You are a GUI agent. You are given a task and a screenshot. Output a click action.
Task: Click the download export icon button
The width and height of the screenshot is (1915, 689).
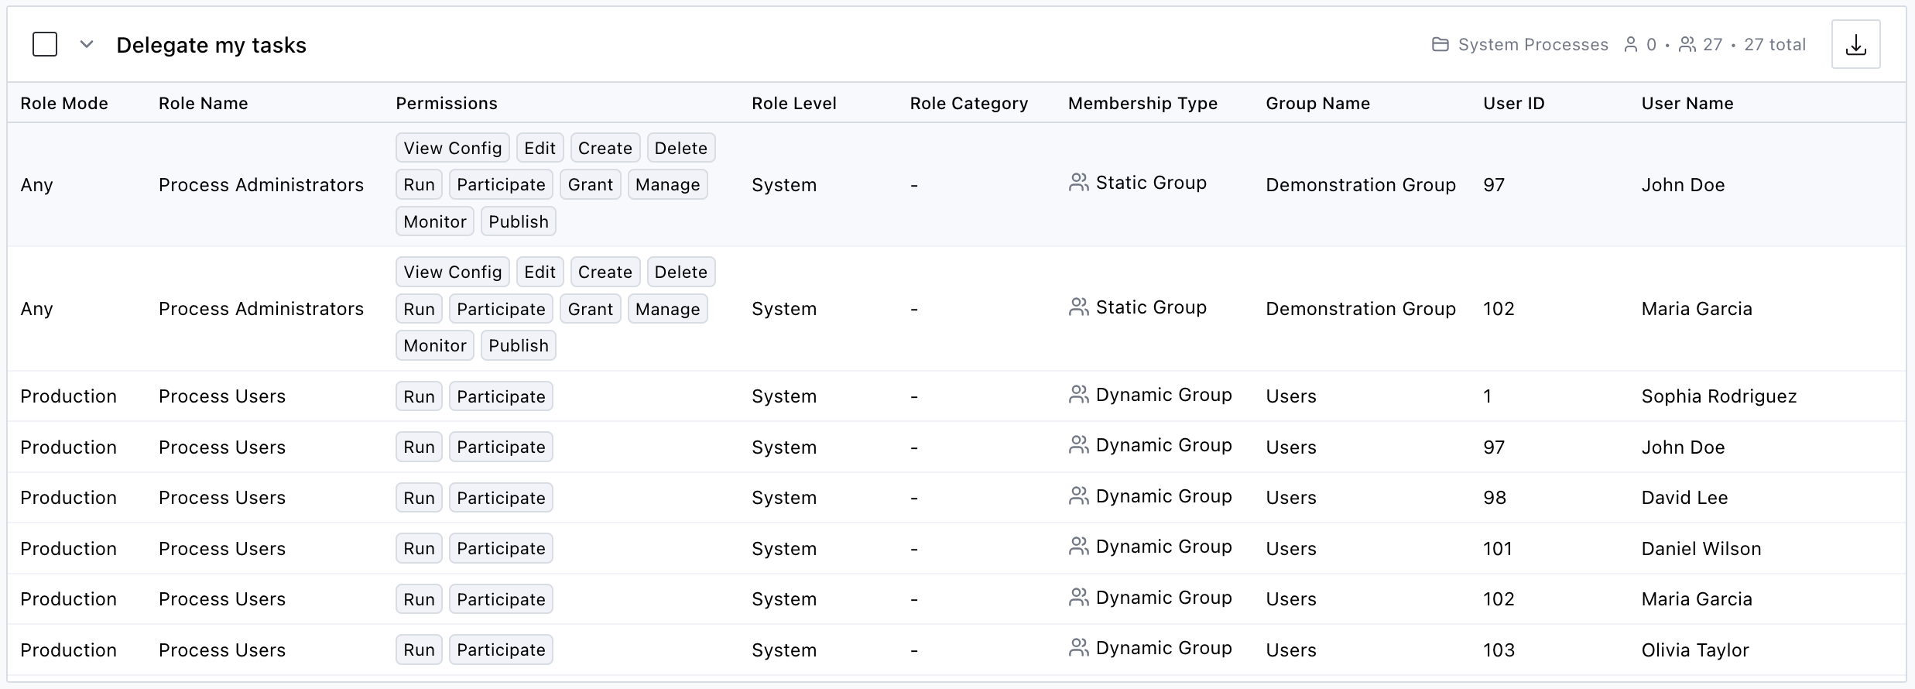point(1855,45)
